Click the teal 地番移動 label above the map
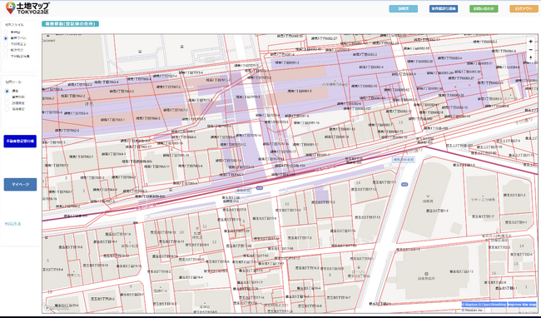541x318 pixels. [71, 24]
